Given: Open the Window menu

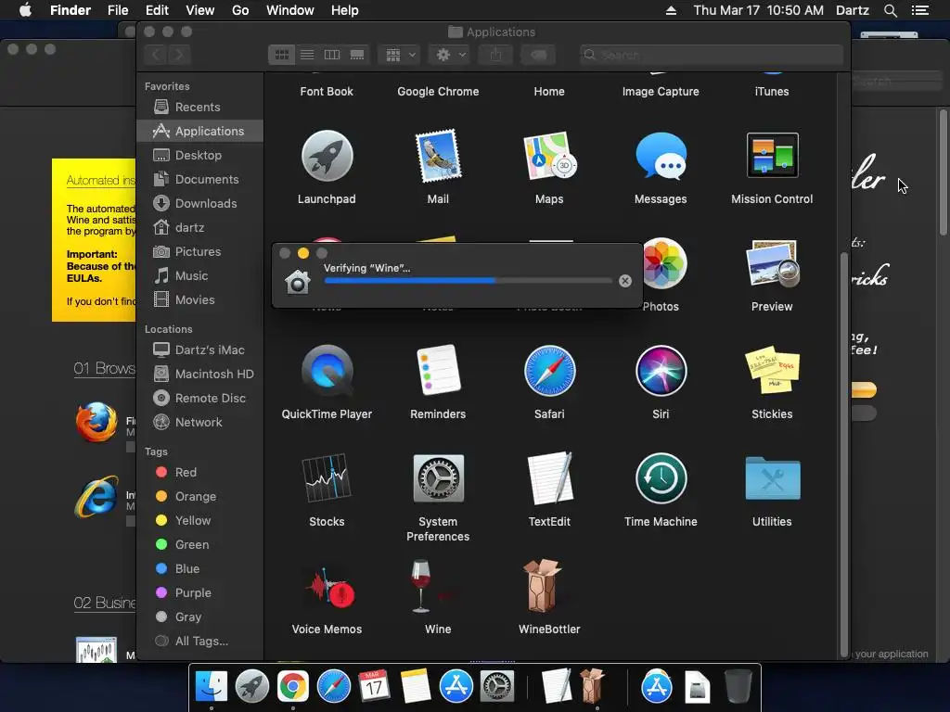Looking at the screenshot, I should point(290,10).
